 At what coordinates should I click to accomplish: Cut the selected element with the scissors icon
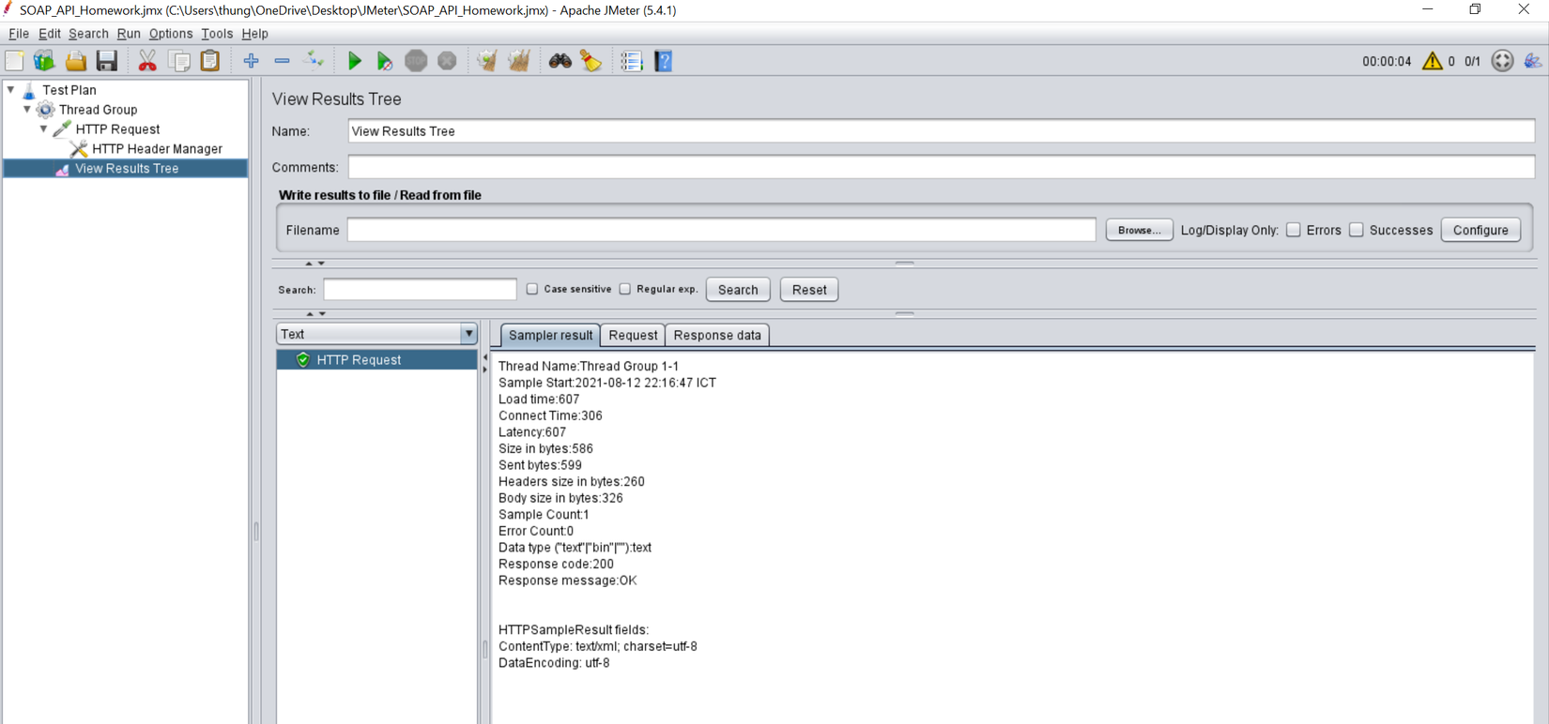click(x=147, y=61)
